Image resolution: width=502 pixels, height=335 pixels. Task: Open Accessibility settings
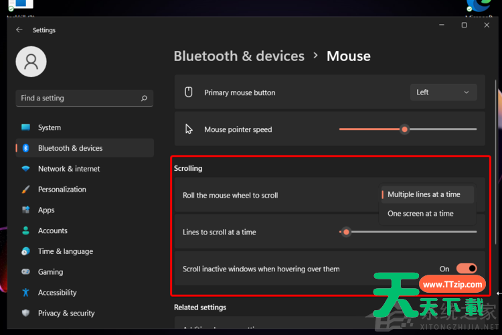click(x=57, y=293)
